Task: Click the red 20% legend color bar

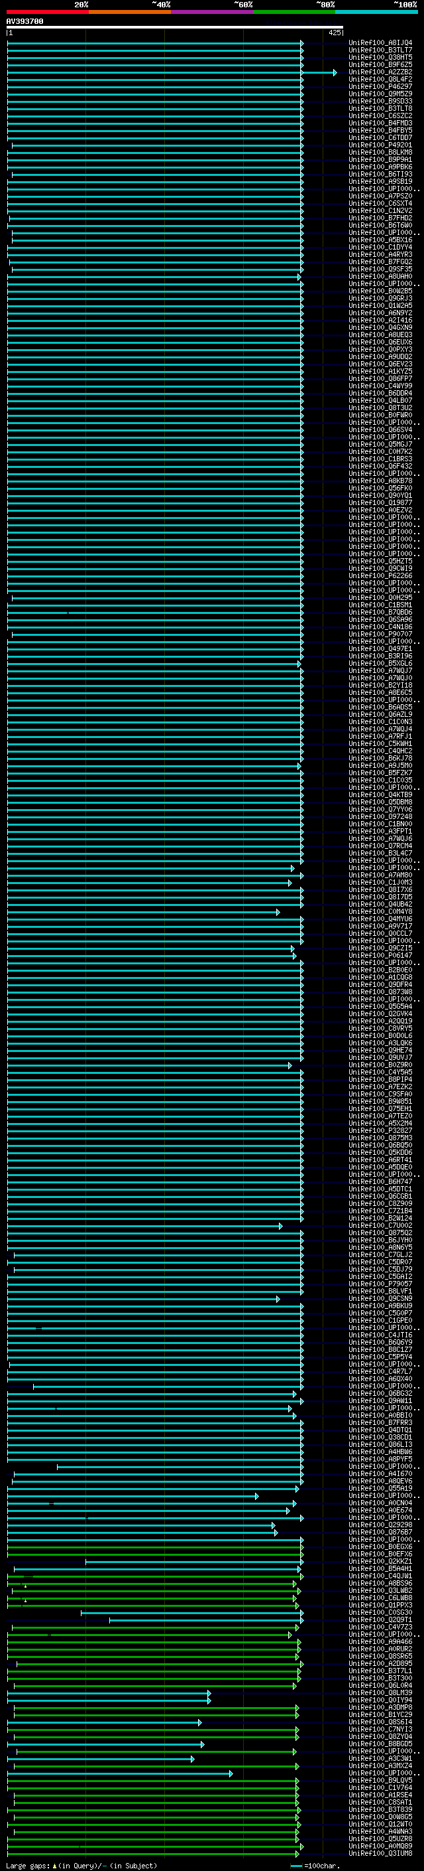Action: tap(47, 12)
